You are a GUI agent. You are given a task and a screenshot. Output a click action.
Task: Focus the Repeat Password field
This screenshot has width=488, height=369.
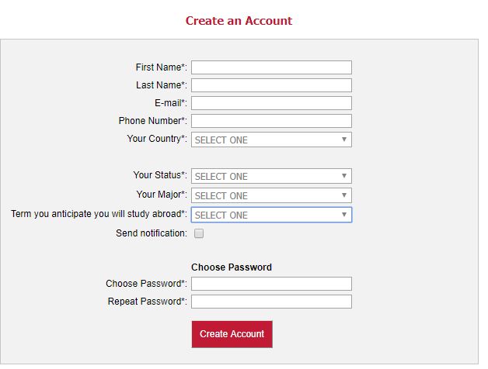(271, 302)
